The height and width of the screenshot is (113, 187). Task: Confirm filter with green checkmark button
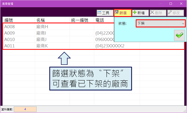point(179,35)
